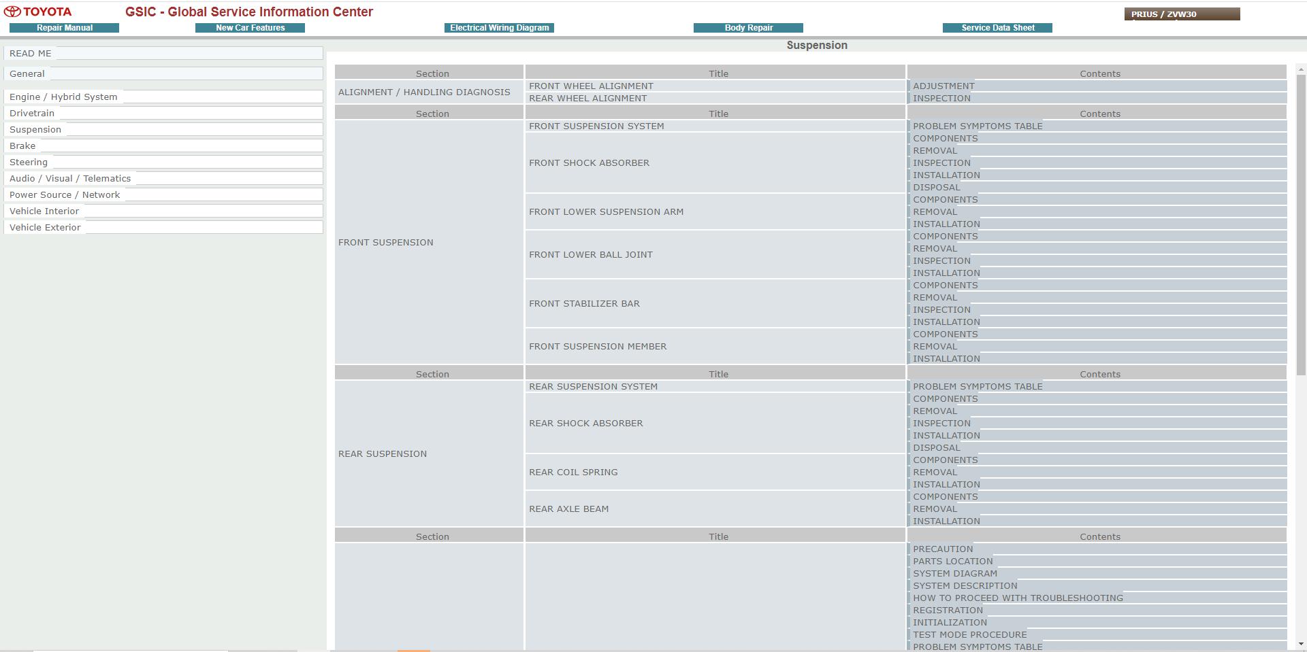Open Rear Shock Absorber INSPECTION

point(941,423)
